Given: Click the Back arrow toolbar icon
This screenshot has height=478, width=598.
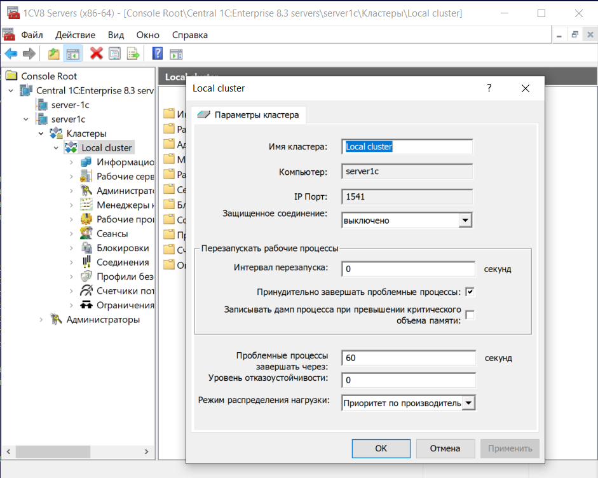Looking at the screenshot, I should (x=11, y=53).
